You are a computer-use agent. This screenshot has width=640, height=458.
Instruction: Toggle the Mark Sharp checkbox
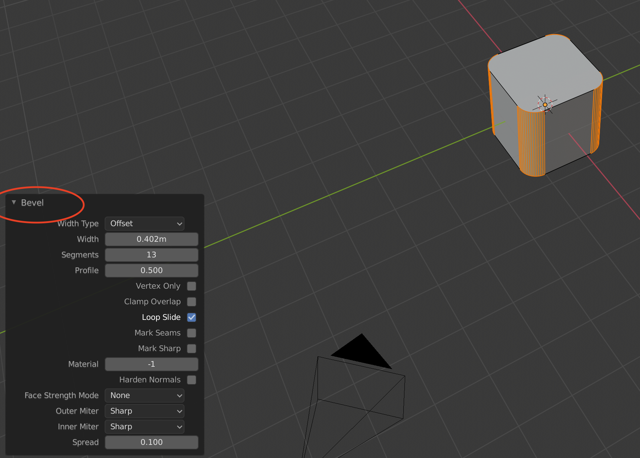tap(192, 349)
